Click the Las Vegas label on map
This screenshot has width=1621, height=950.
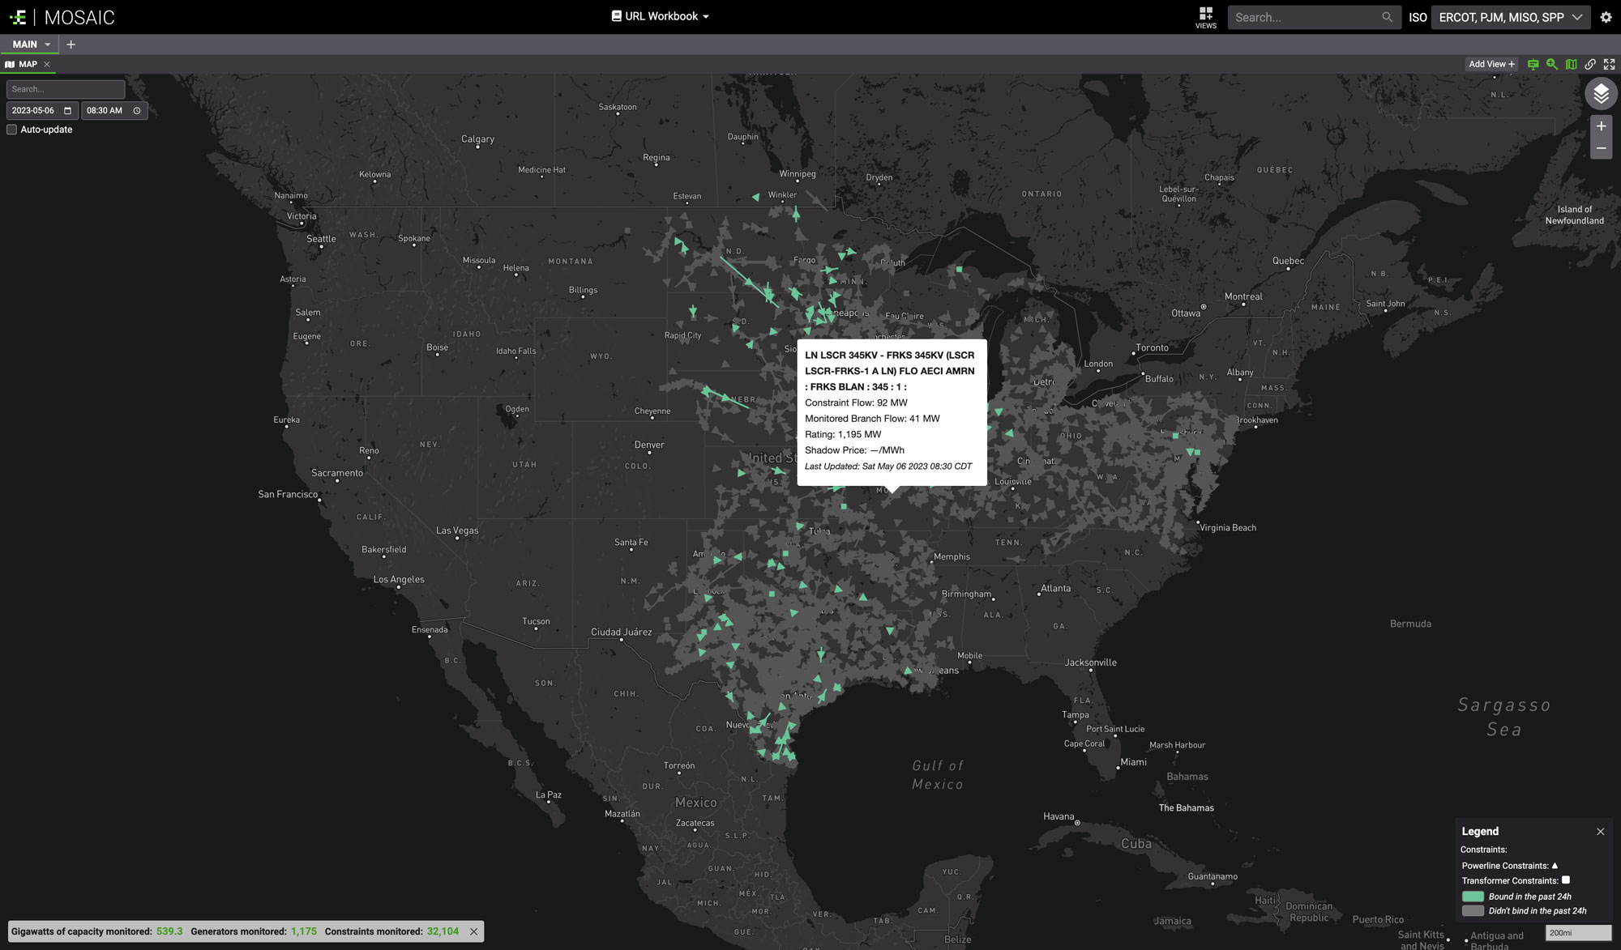tap(457, 530)
